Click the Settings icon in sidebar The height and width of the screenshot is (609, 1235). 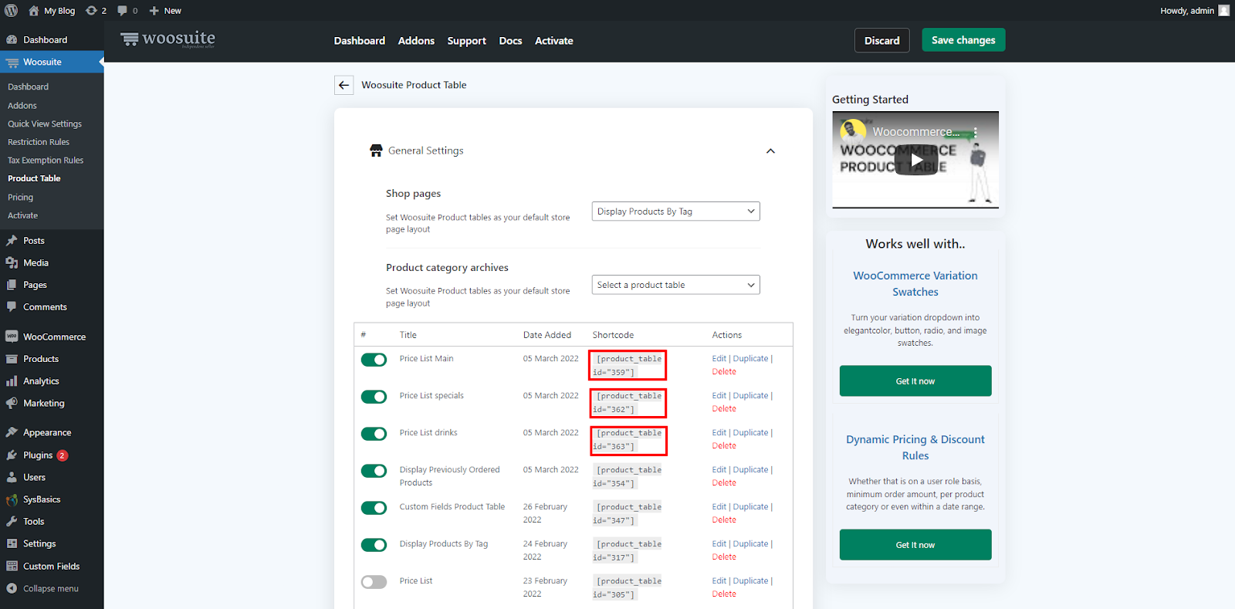point(12,544)
